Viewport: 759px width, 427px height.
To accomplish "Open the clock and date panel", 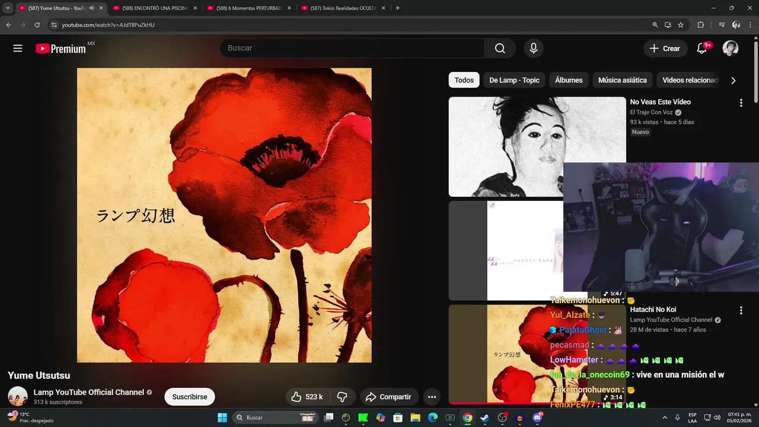I will (x=739, y=418).
